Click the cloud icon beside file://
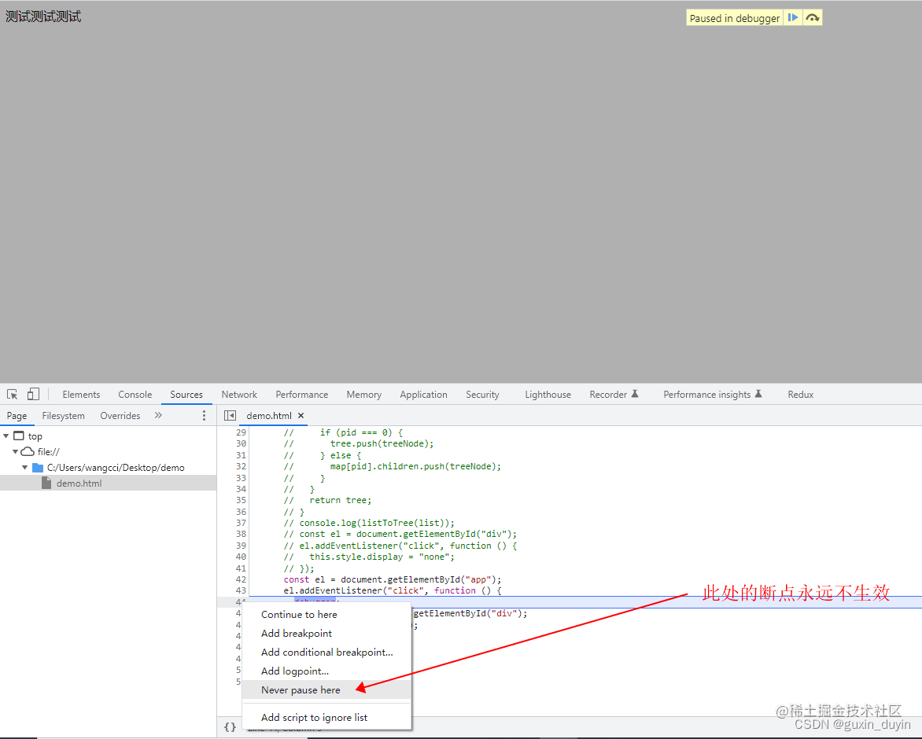The image size is (922, 739). 28,452
